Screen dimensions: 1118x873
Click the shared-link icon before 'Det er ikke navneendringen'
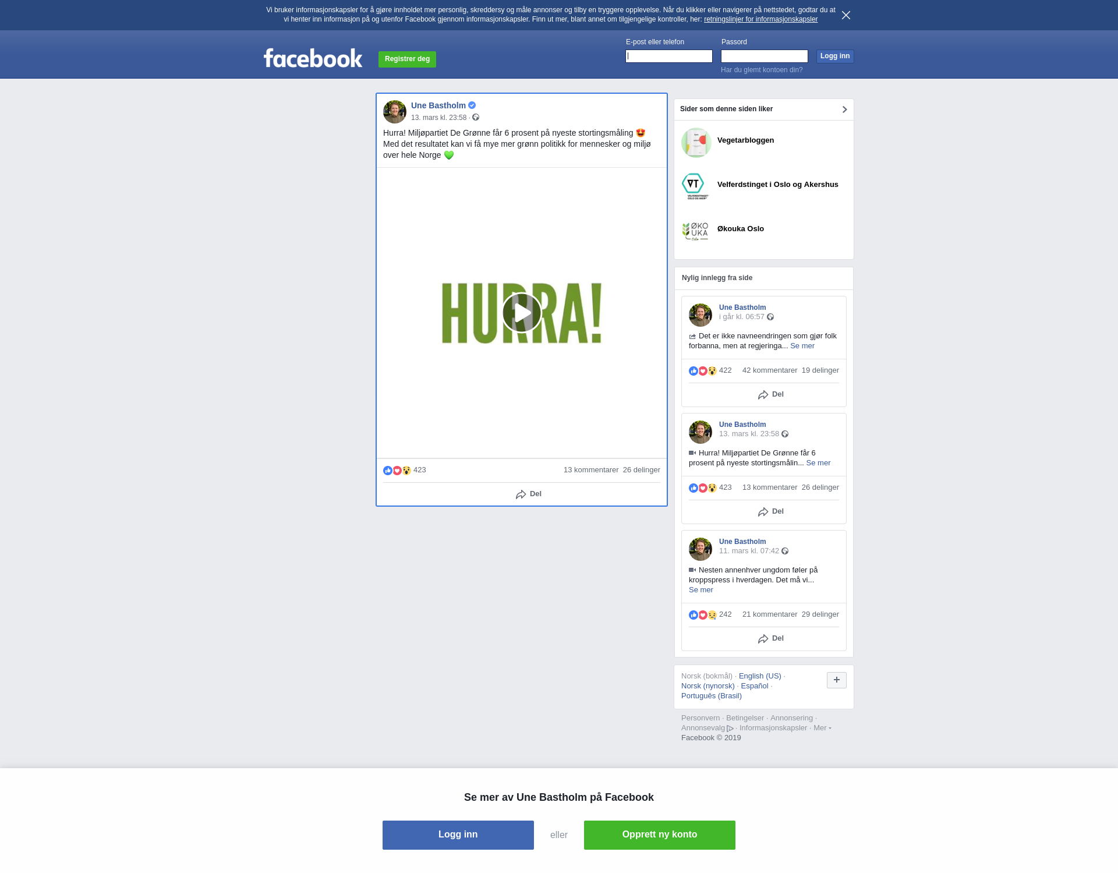[x=692, y=337]
